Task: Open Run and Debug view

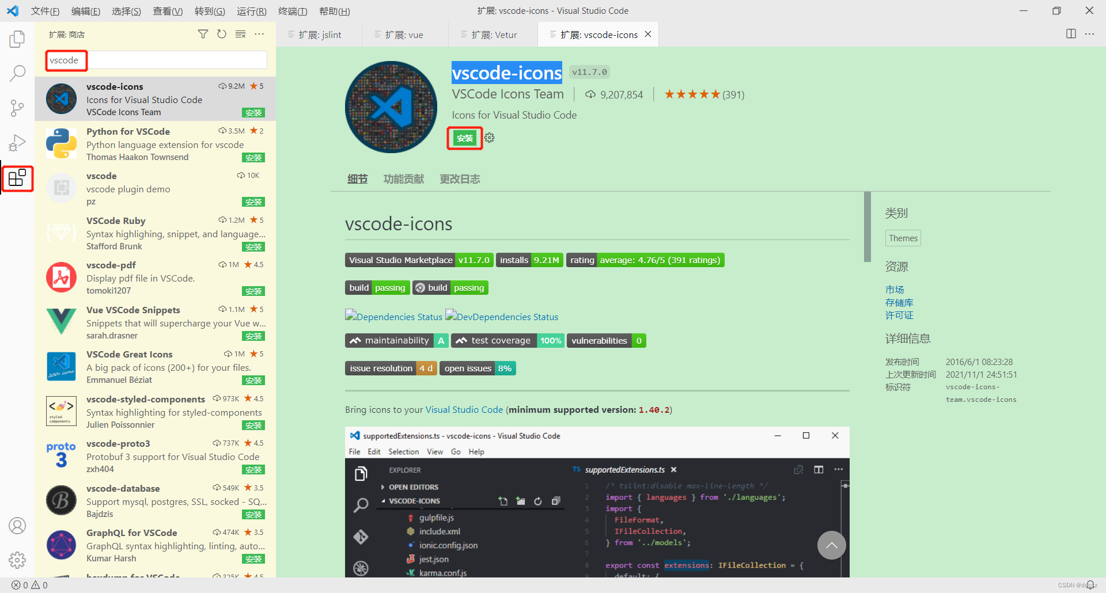Action: tap(17, 142)
